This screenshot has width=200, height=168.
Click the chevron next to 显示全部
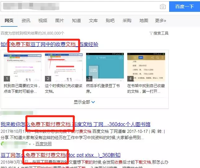tap(93, 102)
